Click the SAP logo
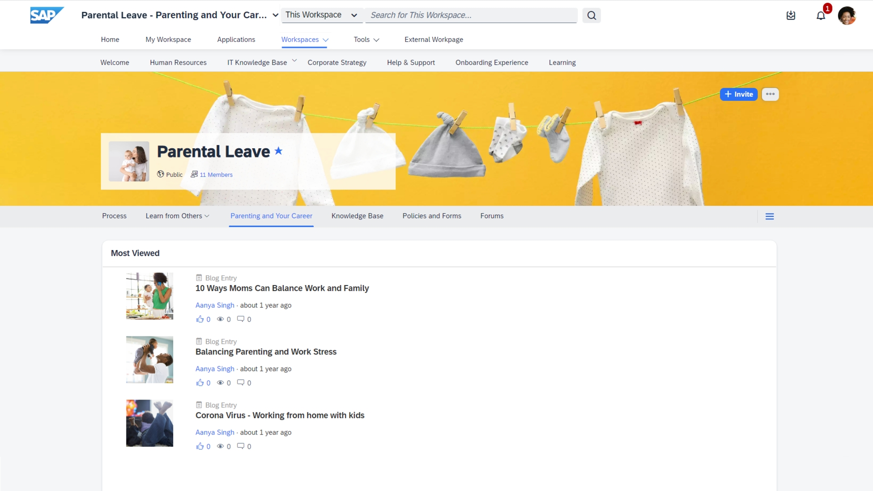Image resolution: width=873 pixels, height=491 pixels. [x=47, y=15]
